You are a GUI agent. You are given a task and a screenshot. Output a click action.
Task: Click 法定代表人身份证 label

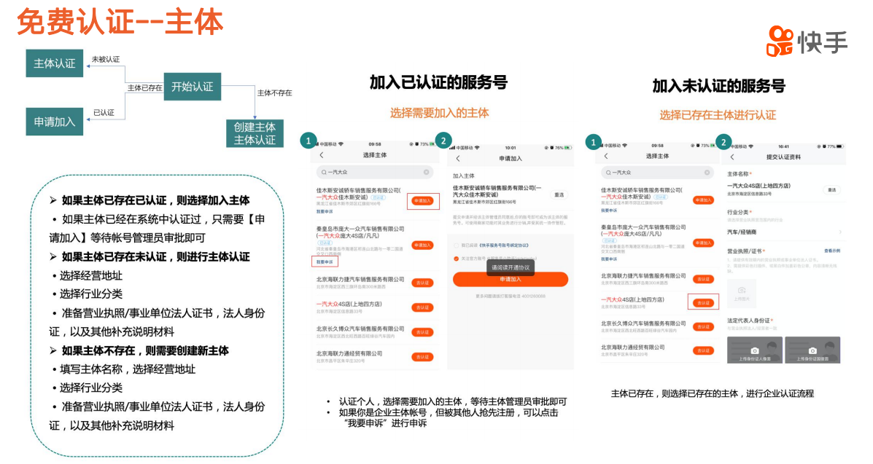tap(749, 321)
